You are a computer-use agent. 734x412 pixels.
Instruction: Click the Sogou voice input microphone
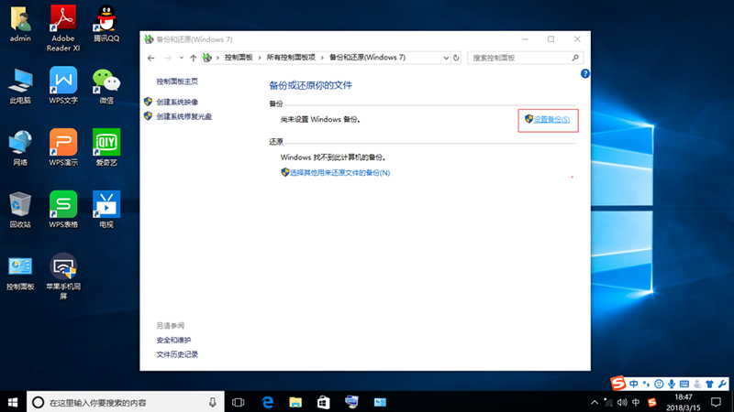[672, 384]
